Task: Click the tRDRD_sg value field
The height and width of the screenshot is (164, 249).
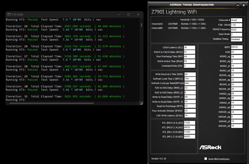Action: [237, 57]
